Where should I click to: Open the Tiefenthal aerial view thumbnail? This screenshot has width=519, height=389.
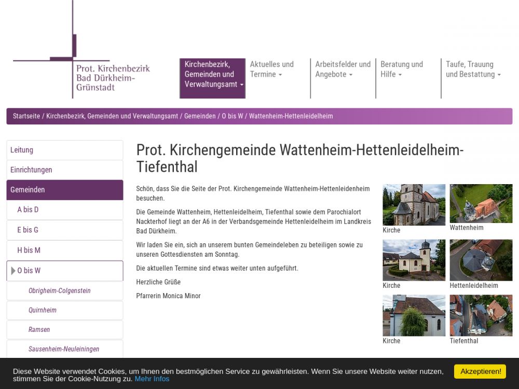(481, 315)
